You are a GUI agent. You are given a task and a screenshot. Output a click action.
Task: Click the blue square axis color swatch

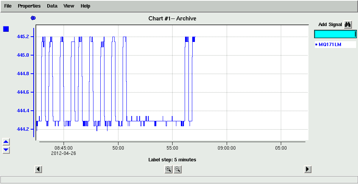click(6, 29)
